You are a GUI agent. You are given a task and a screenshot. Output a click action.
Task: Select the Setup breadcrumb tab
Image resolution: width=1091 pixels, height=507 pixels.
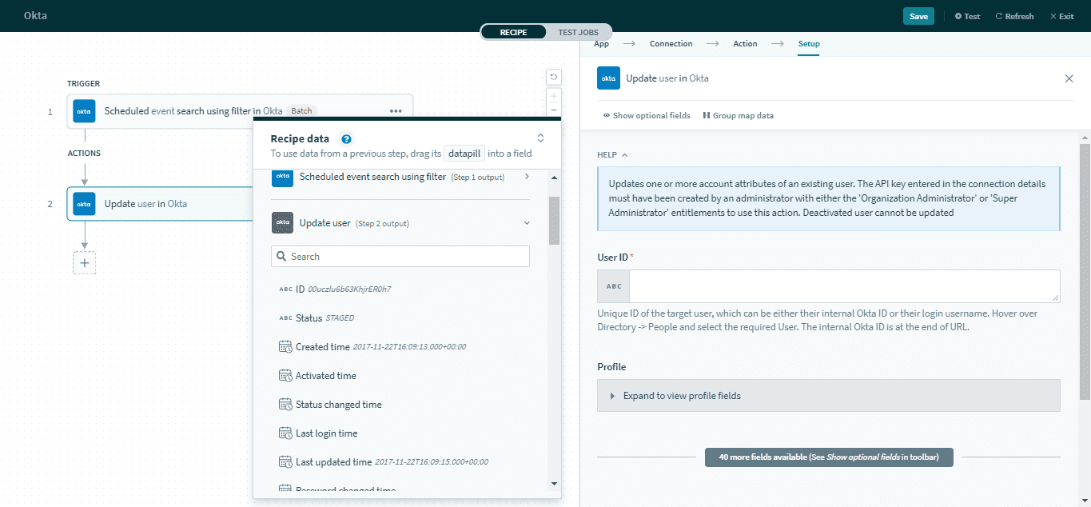tap(808, 43)
